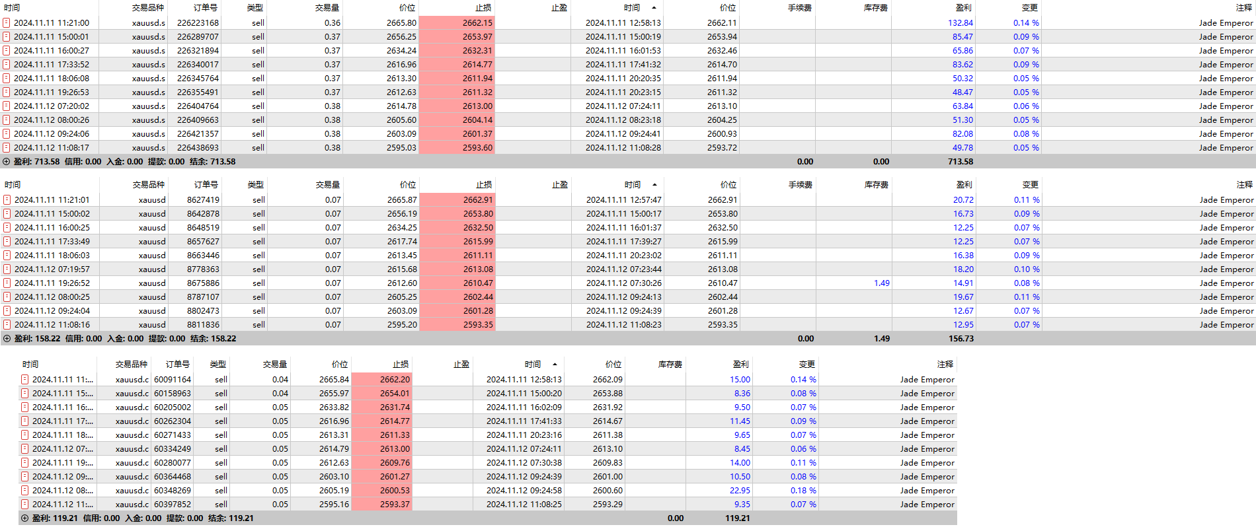Viewport: 1256px width, 529px height.
Task: Select the document icon of order 60205002
Action: click(25, 407)
